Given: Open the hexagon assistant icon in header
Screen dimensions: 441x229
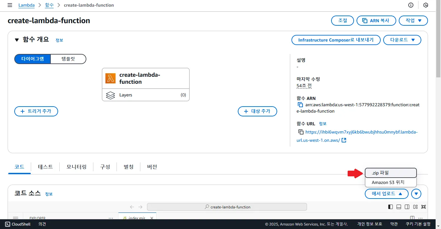Looking at the screenshot, I should pyautogui.click(x=426, y=5).
